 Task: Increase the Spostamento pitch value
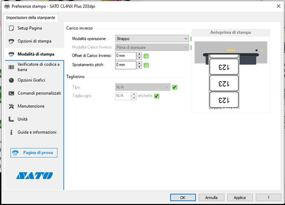coord(139,63)
